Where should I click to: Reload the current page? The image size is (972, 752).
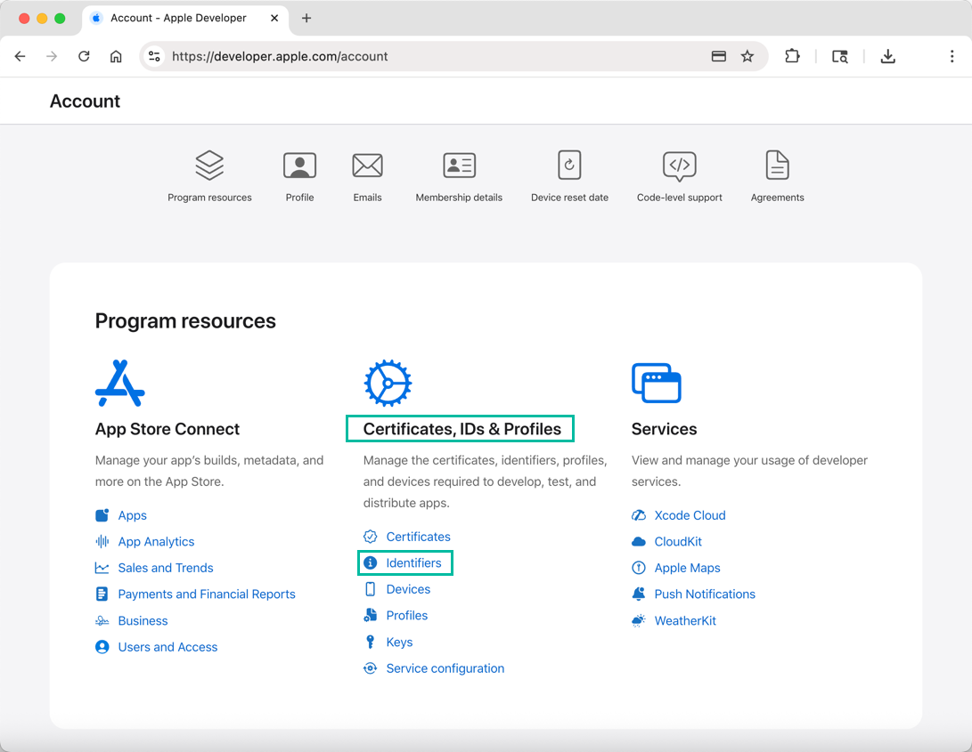[84, 56]
